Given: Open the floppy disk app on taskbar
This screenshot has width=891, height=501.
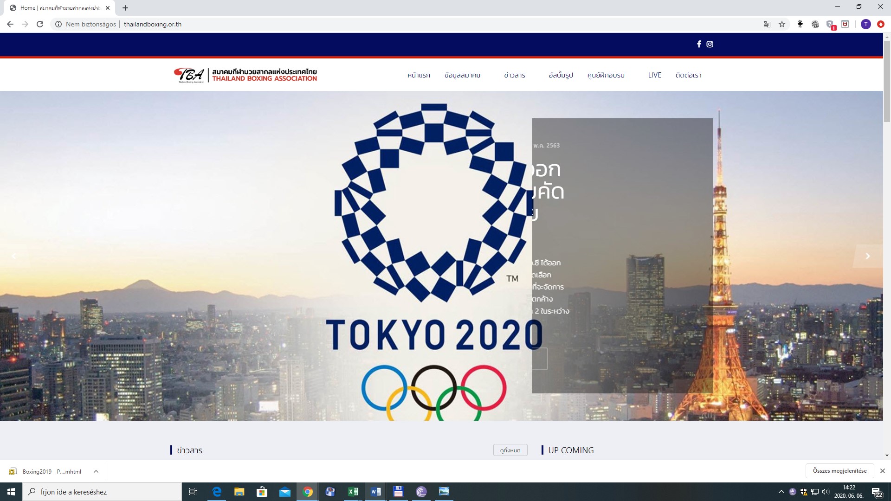Looking at the screenshot, I should tap(399, 492).
